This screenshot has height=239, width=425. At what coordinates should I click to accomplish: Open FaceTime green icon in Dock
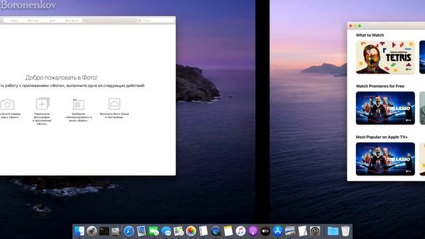click(x=153, y=231)
